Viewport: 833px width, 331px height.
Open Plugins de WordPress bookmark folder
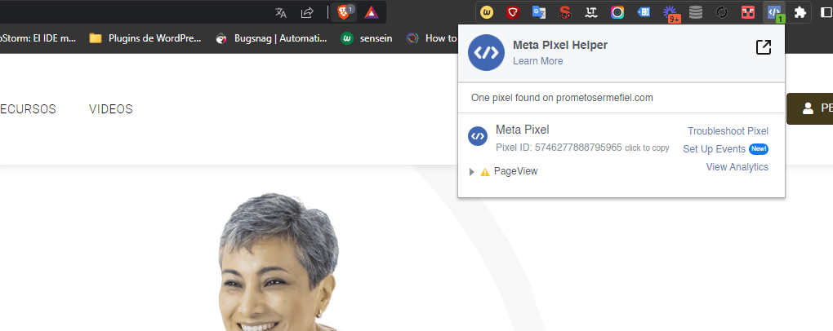click(x=145, y=38)
